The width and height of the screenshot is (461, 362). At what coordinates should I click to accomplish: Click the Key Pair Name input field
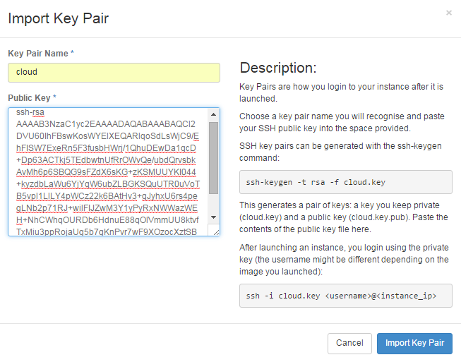click(x=114, y=72)
